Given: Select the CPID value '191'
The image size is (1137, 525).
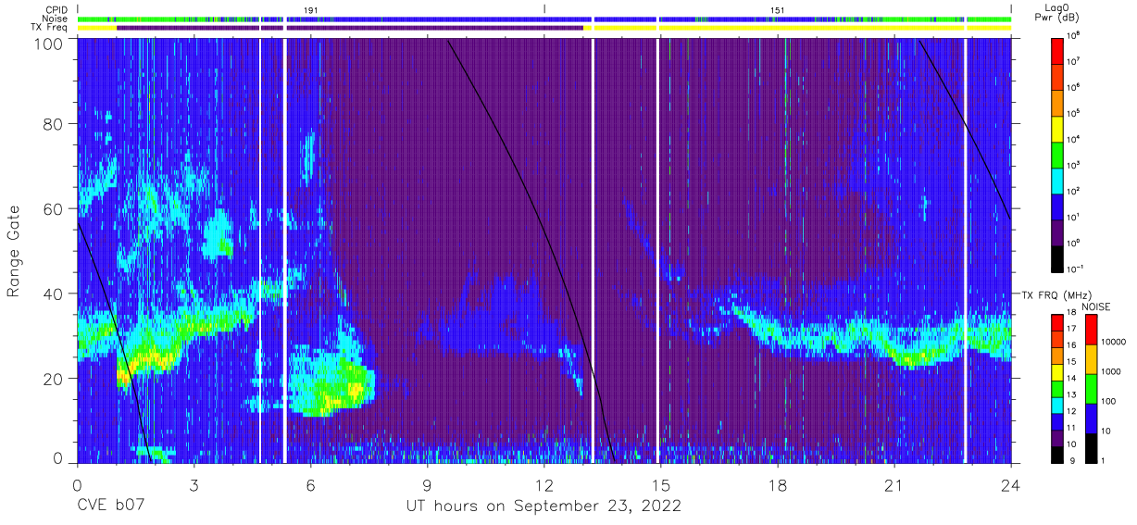Looking at the screenshot, I should (311, 9).
